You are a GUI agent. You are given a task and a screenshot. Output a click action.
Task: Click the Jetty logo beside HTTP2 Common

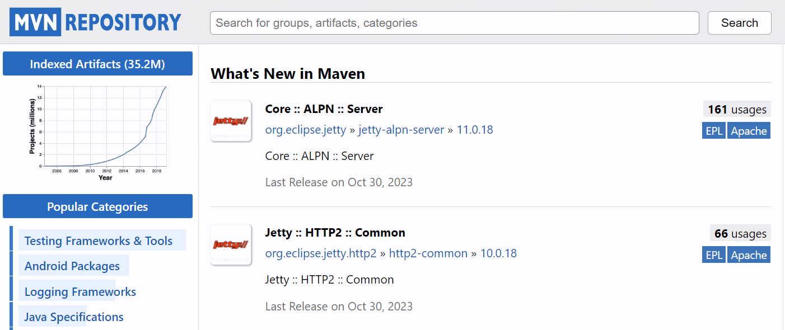[231, 244]
